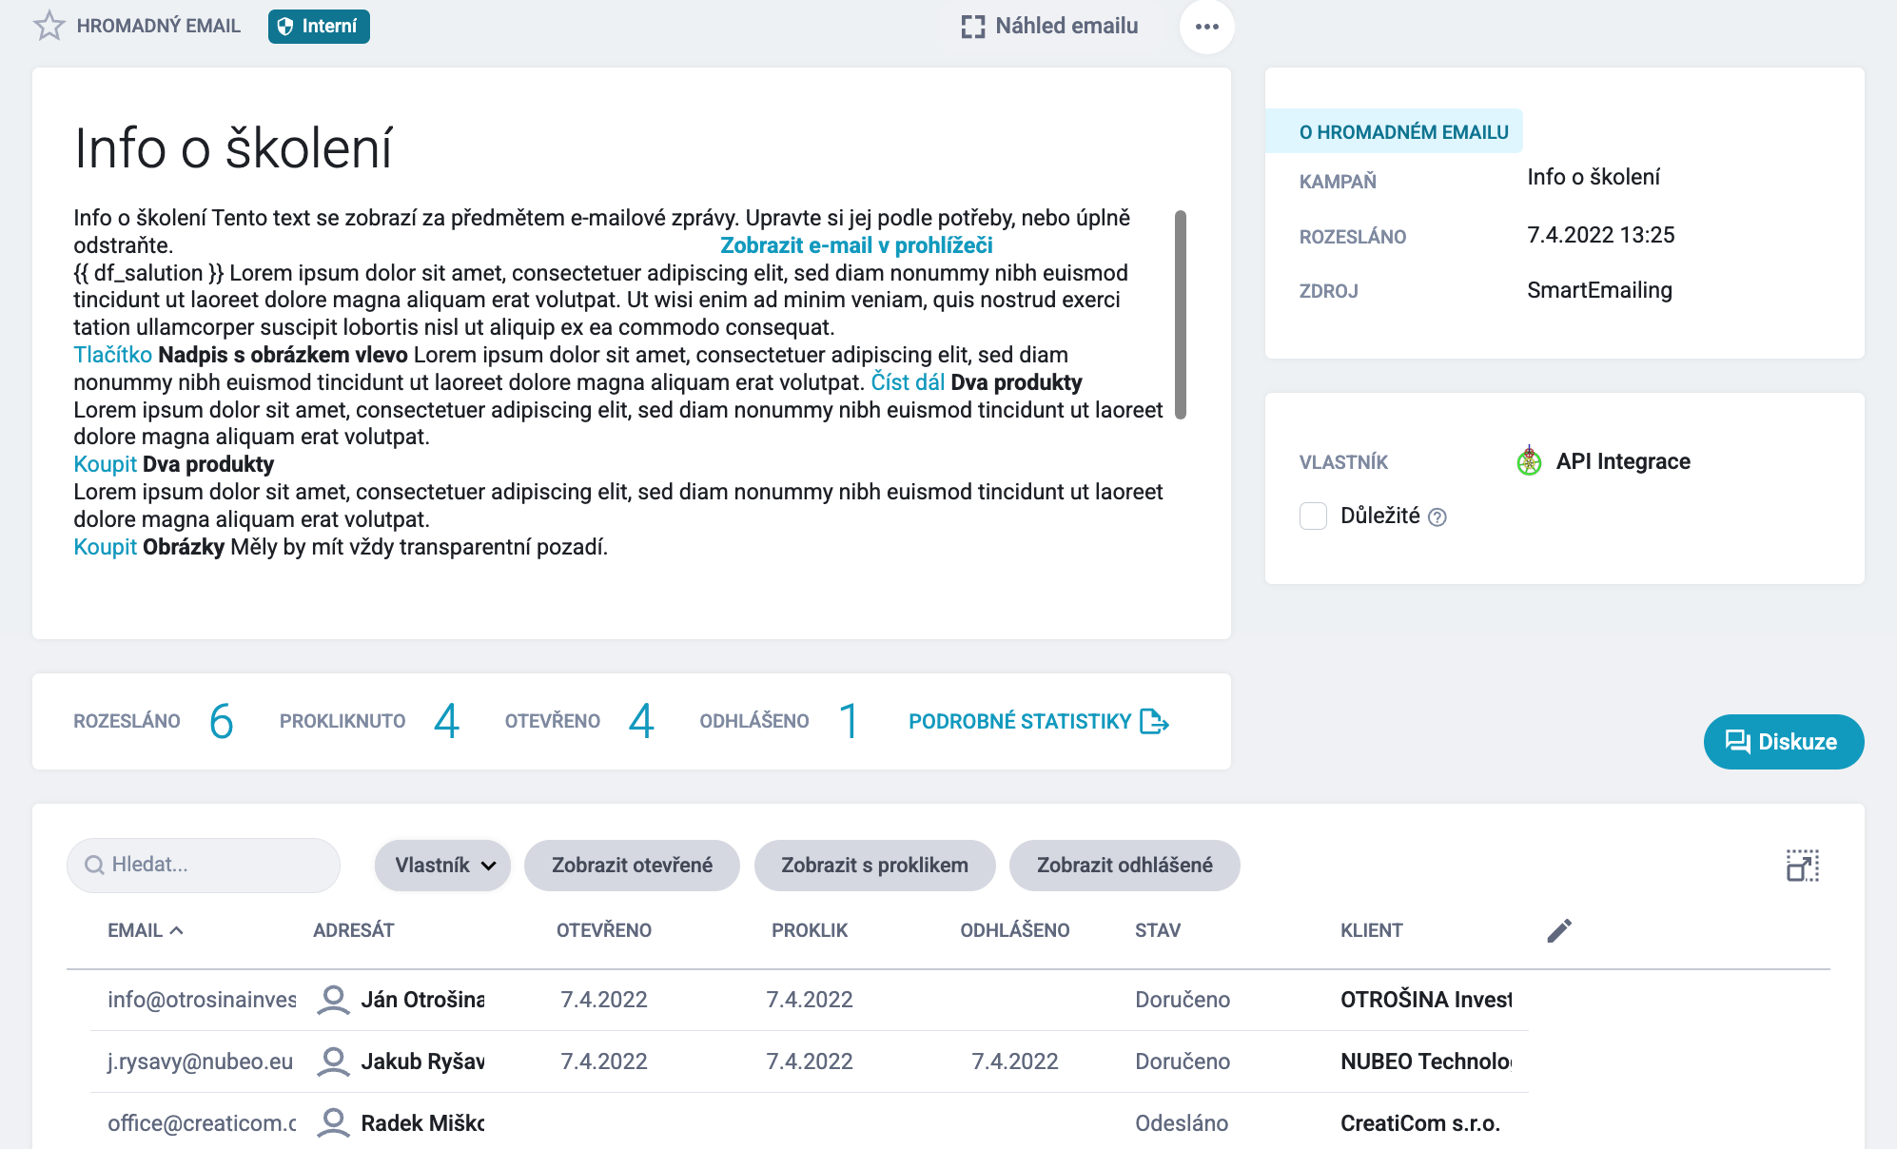The width and height of the screenshot is (1897, 1149).
Task: Filter by Zobrazit otevřené
Action: click(632, 866)
